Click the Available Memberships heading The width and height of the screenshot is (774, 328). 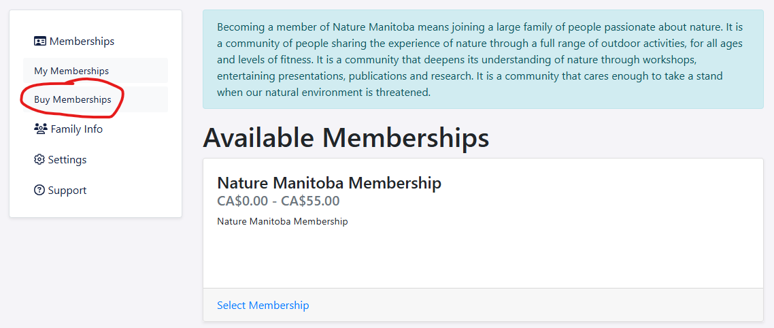click(346, 137)
